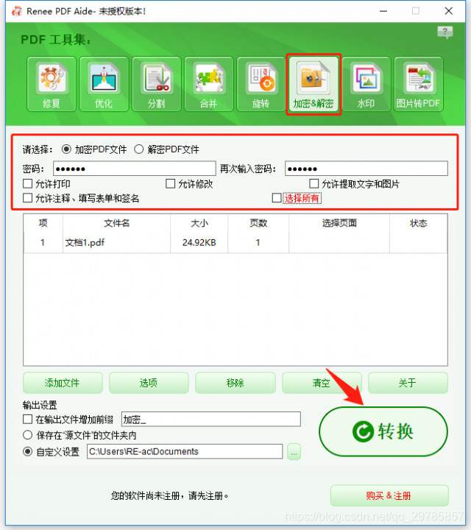Open the 加密&解密 tool

[314, 84]
